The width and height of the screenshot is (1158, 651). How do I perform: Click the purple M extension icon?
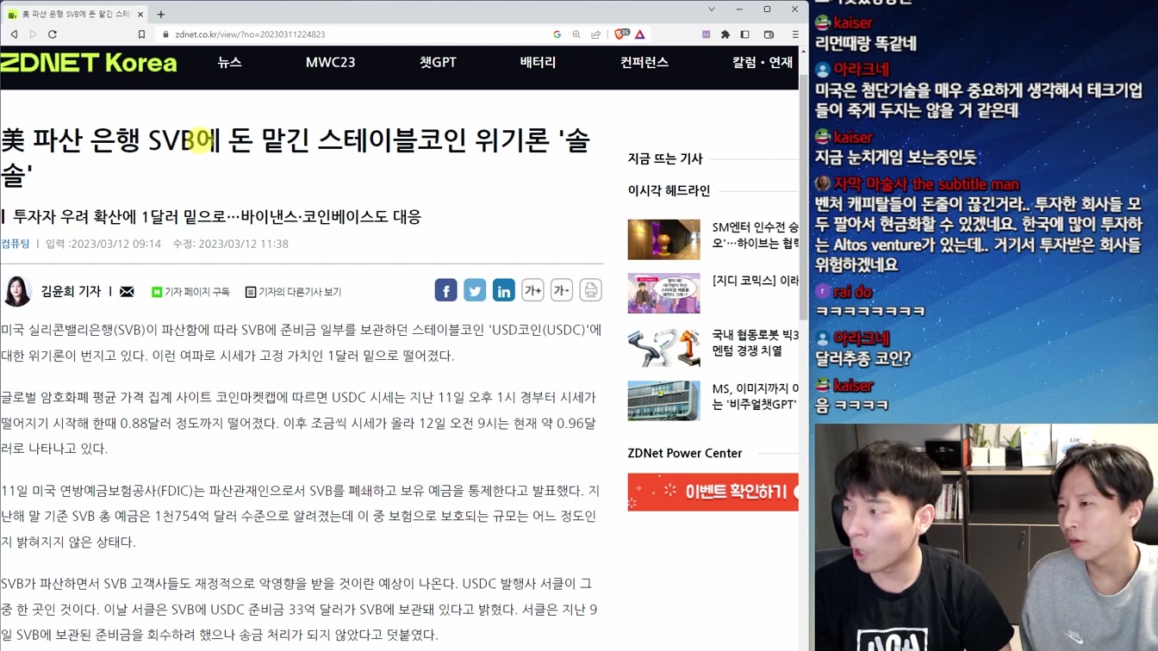[707, 34]
